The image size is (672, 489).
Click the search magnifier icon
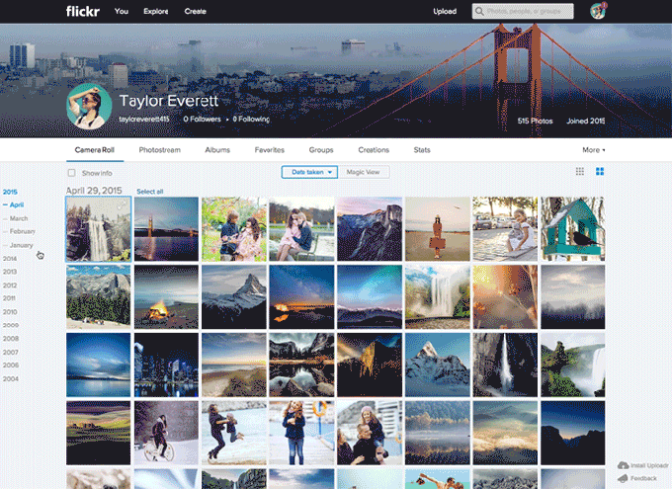(479, 11)
